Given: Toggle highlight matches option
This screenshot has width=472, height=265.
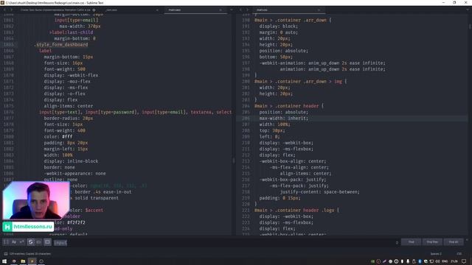Looking at the screenshot, I should click(47, 242).
